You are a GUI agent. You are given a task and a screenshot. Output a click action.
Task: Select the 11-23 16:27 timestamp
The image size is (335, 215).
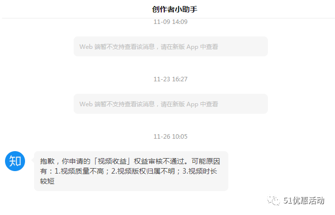(x=170, y=79)
